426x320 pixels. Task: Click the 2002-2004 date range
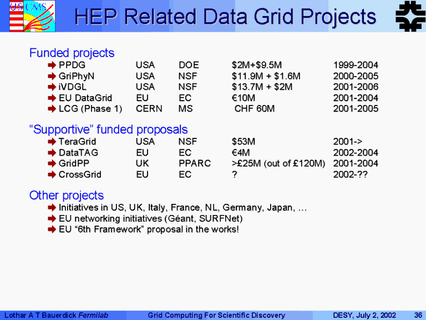tap(356, 153)
